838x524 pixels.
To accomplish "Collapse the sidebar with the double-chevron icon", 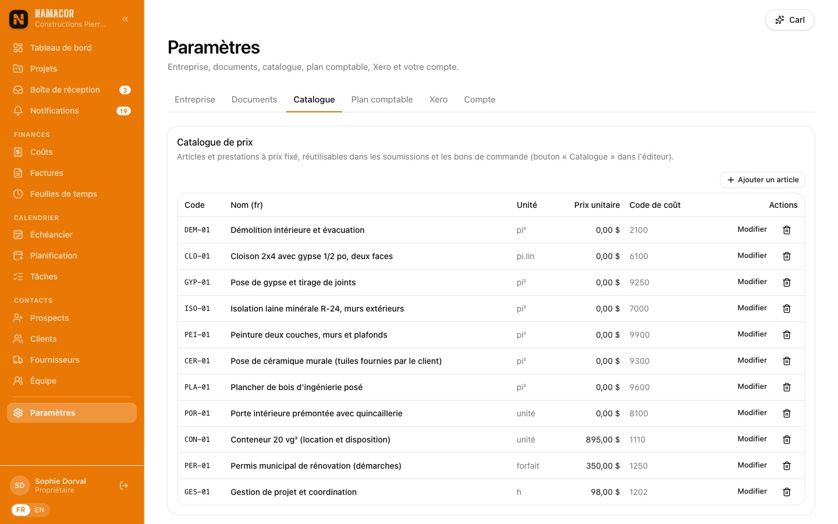I will click(x=125, y=19).
